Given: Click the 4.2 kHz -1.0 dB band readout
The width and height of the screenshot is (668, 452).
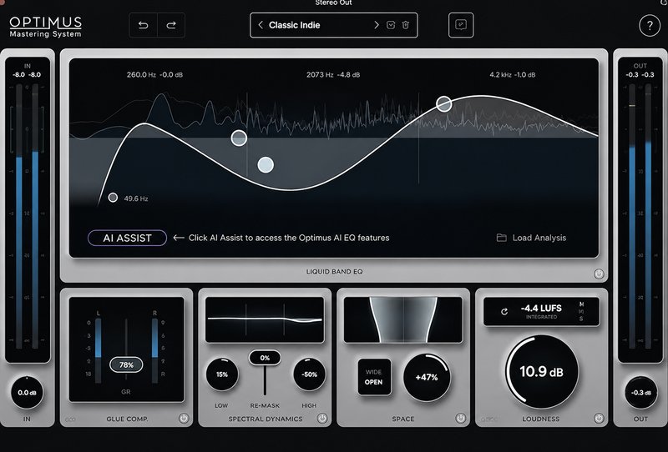Looking at the screenshot, I should pyautogui.click(x=513, y=74).
